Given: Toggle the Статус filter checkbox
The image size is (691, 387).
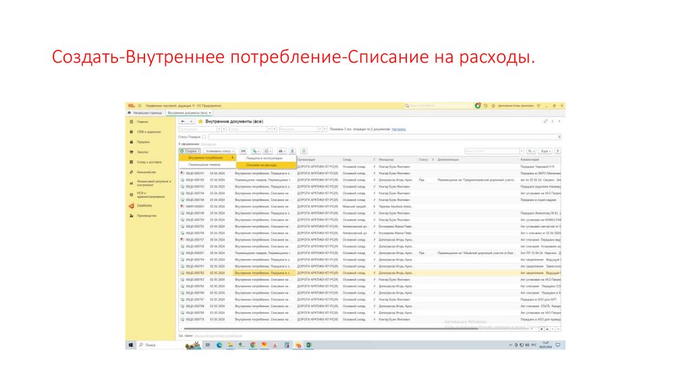Looking at the screenshot, I should (204, 137).
